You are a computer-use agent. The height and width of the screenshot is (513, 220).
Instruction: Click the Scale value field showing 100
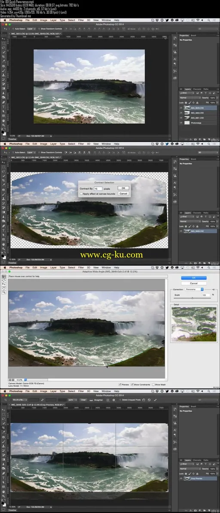click(206, 295)
